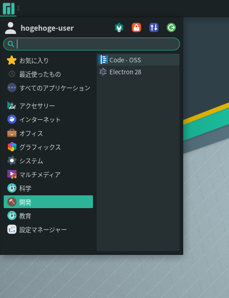Click the clock Recently Used icon
The height and width of the screenshot is (298, 229).
point(12,74)
